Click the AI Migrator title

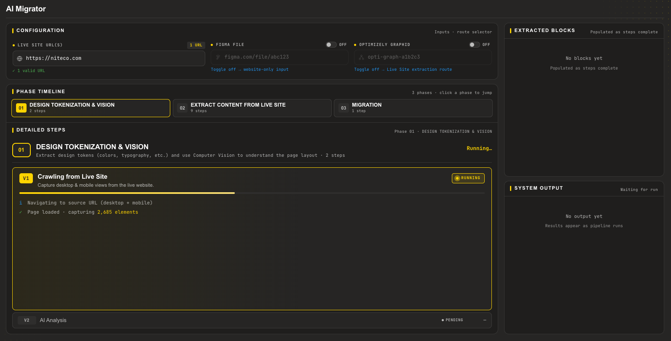coord(26,9)
